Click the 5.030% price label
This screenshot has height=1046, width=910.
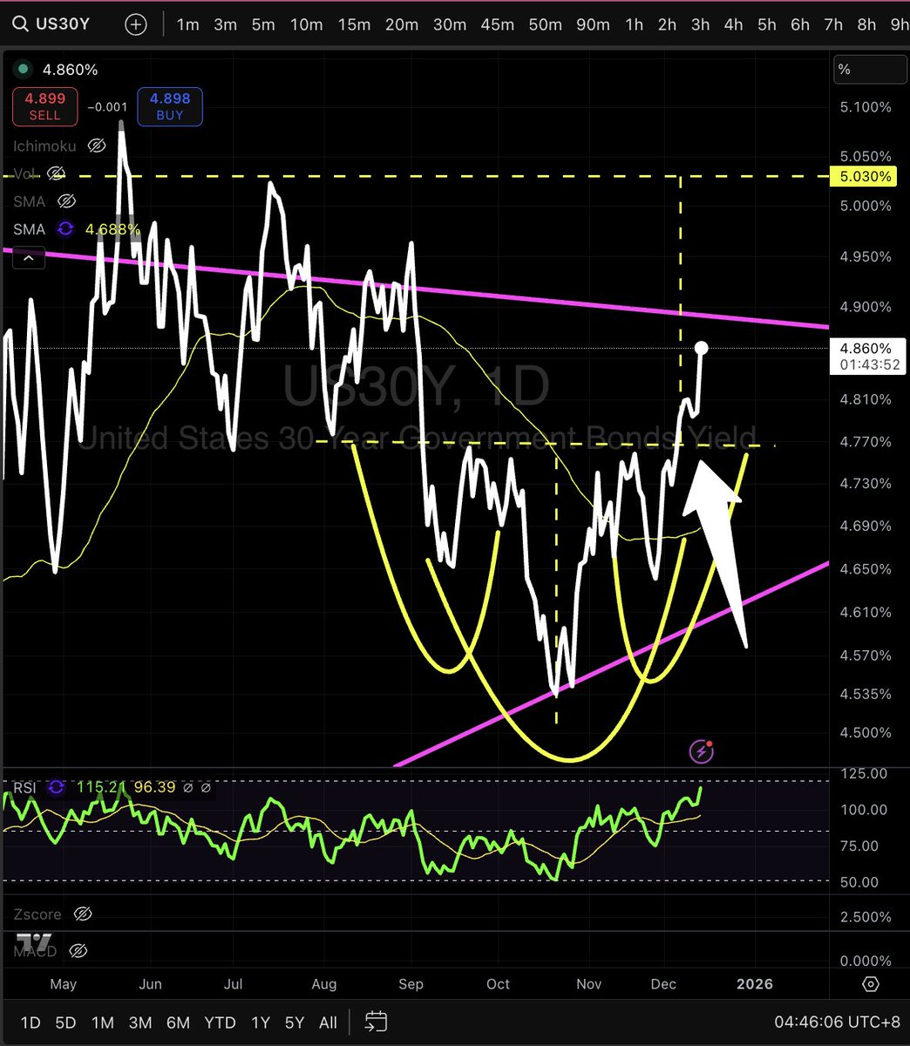point(866,176)
